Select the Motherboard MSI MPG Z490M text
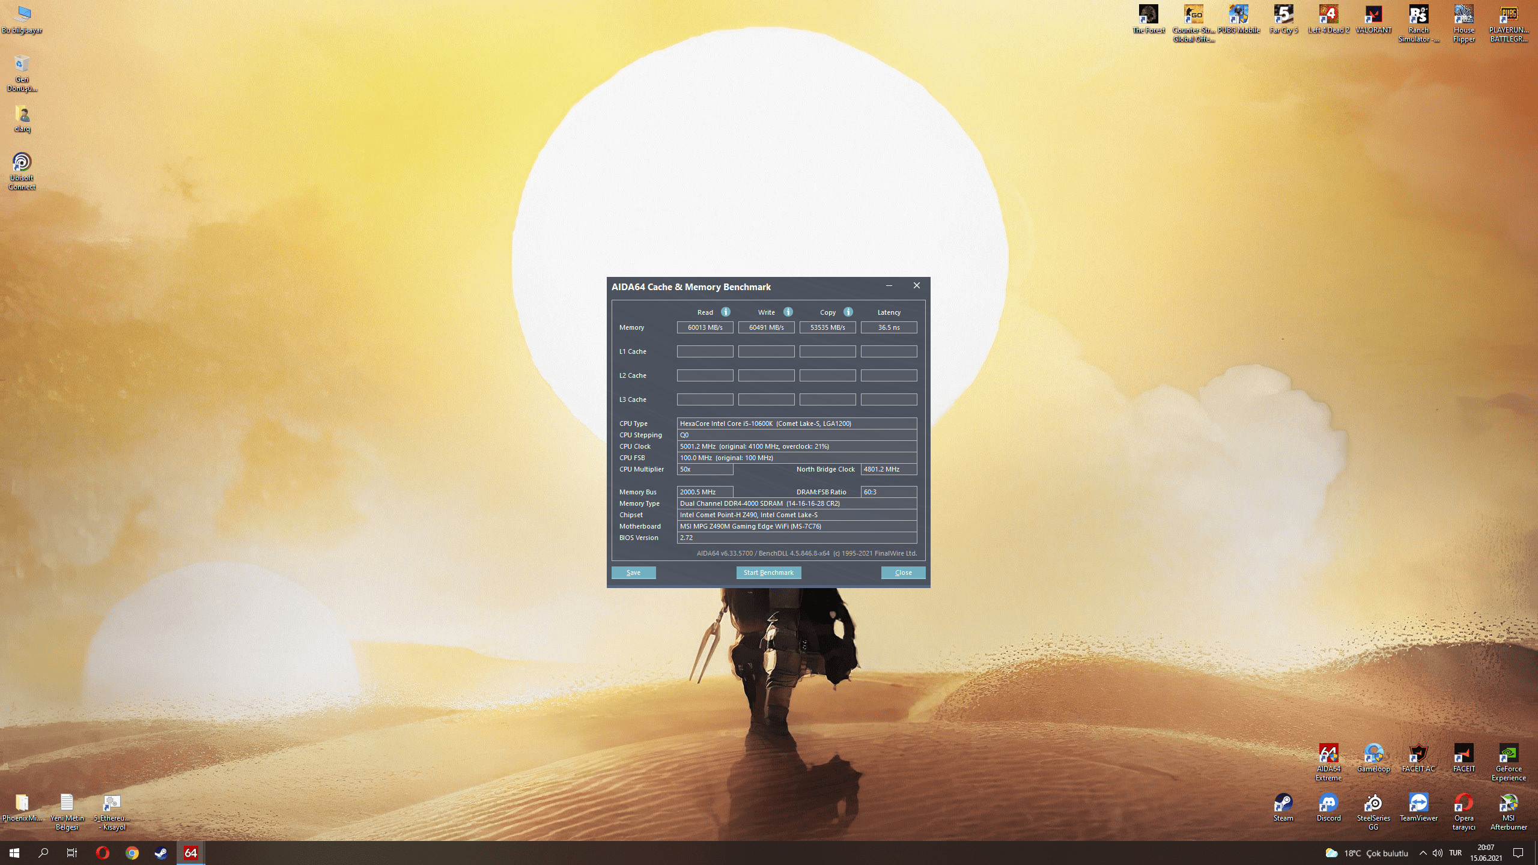Image resolution: width=1538 pixels, height=865 pixels. point(797,526)
